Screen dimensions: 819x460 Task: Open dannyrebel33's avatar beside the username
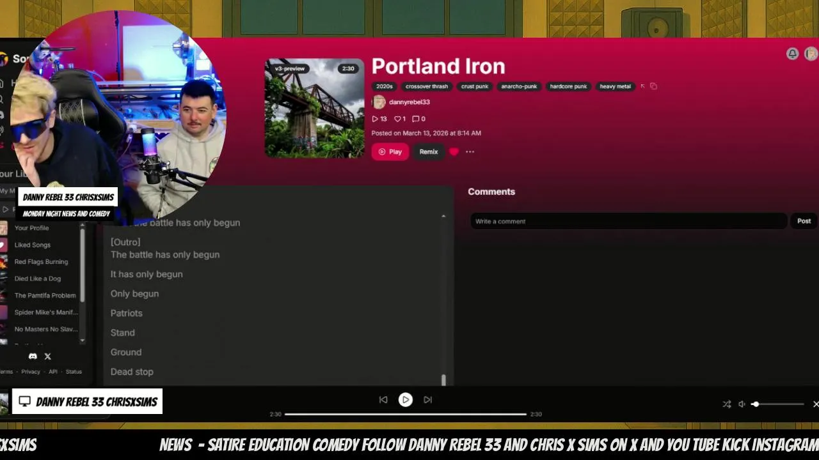[379, 102]
